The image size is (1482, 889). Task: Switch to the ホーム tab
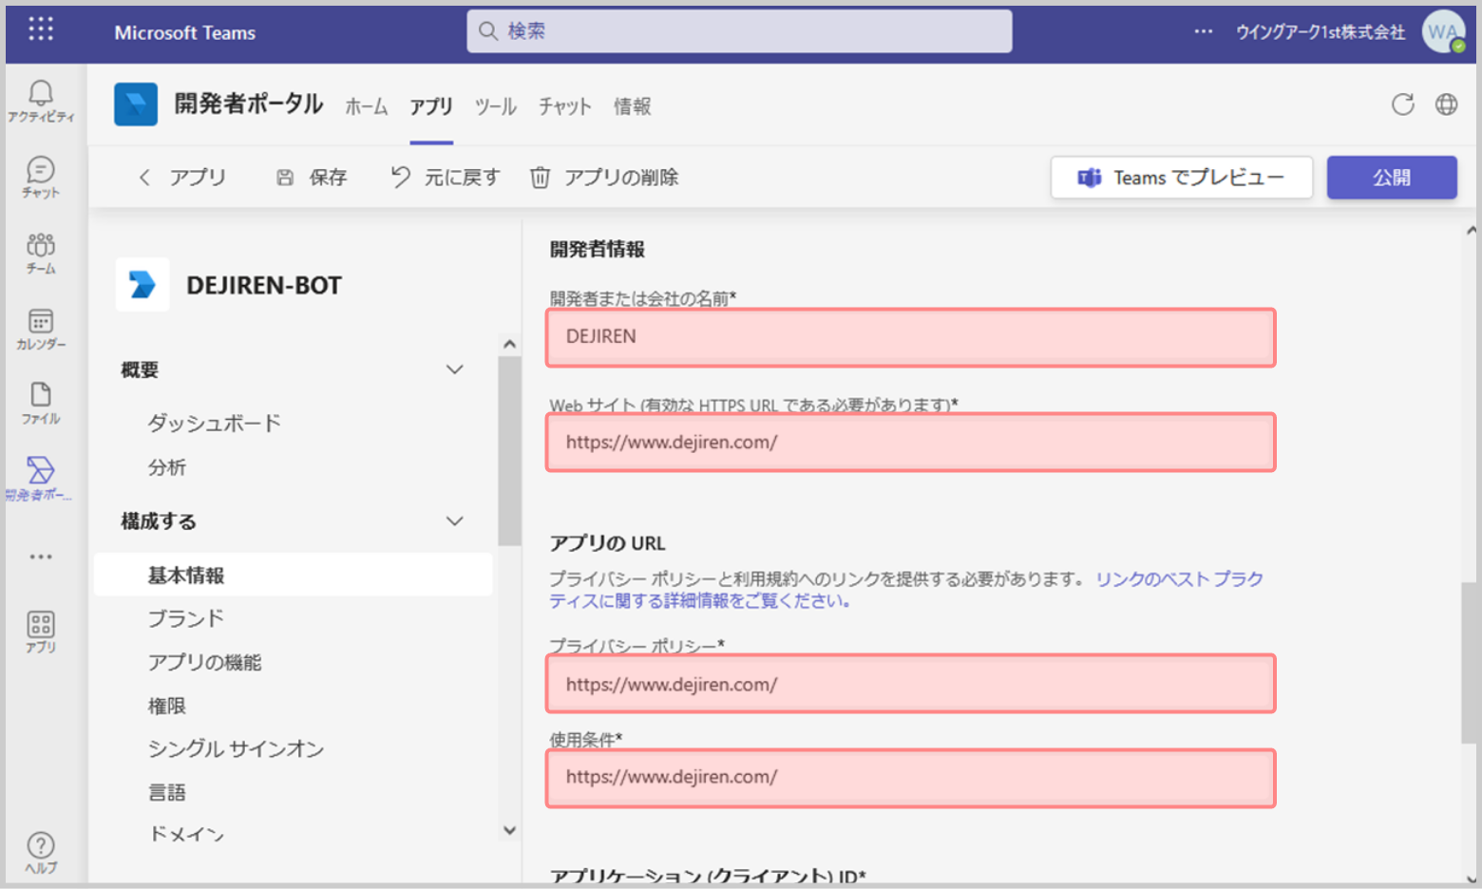click(366, 106)
